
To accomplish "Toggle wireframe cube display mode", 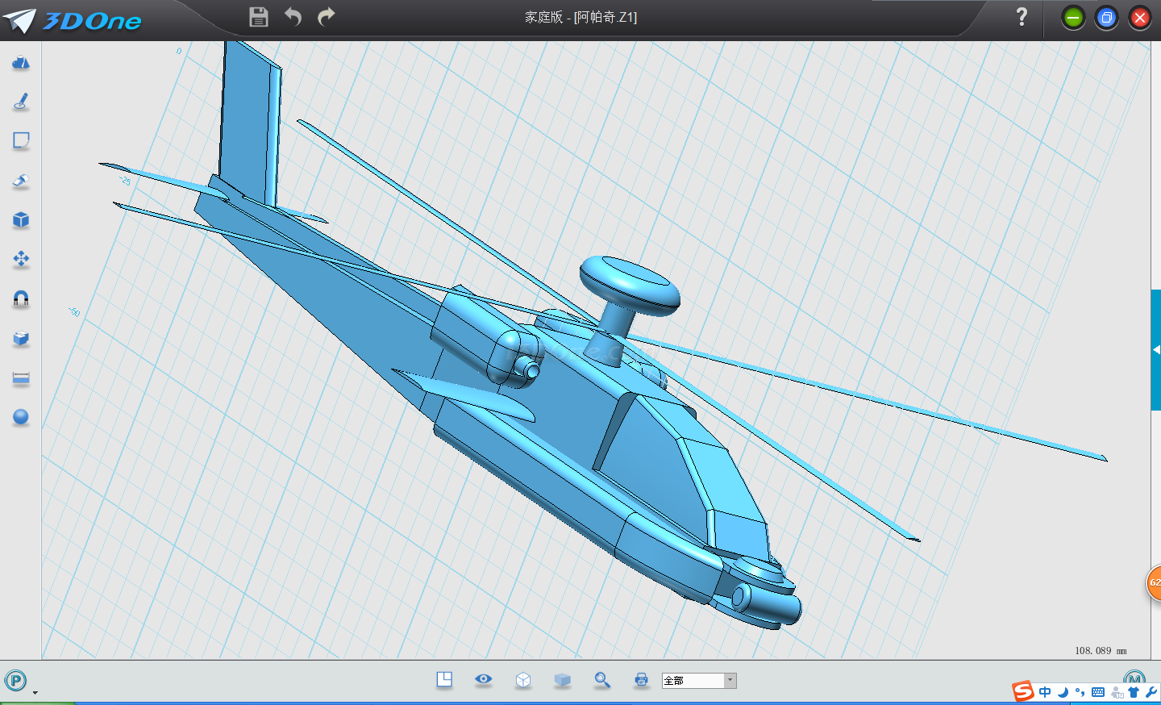I will 523,680.
